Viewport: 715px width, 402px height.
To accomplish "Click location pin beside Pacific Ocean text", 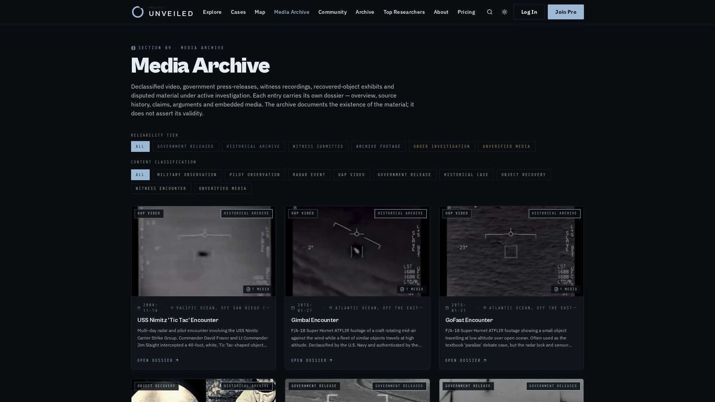I will coord(172,308).
